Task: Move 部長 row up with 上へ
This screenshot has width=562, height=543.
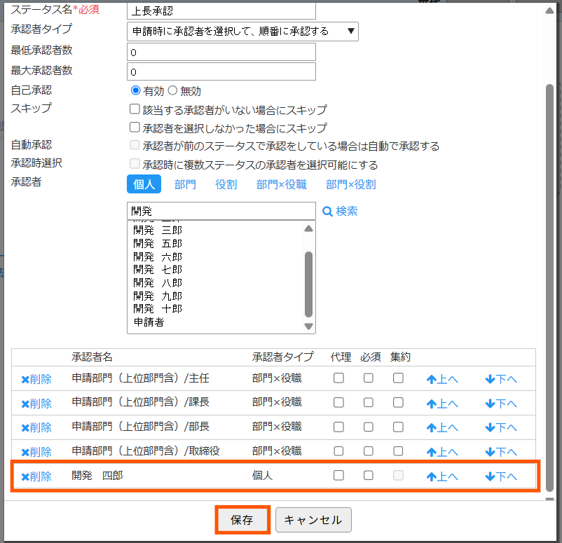Action: point(442,427)
